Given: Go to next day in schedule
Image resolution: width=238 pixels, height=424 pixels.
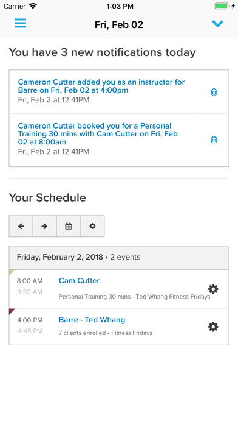Looking at the screenshot, I should click(x=45, y=226).
